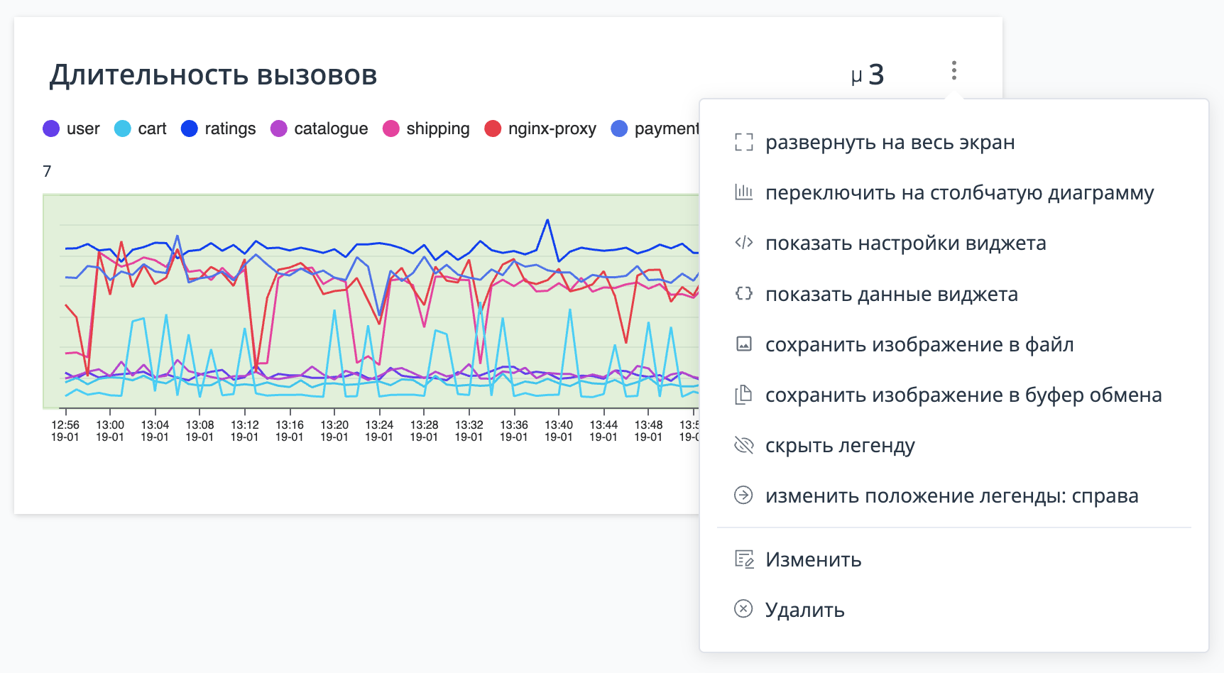Click the fullscreen expand icon
The image size is (1224, 673).
pos(743,143)
